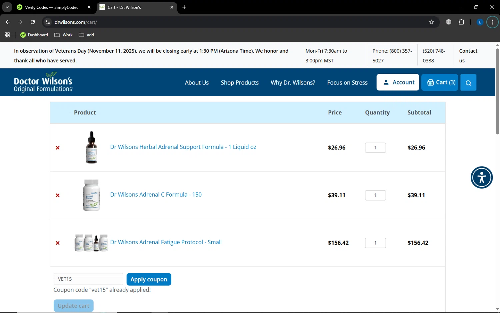This screenshot has width=500, height=313.
Task: Open the Cart (3) button
Action: 440,82
